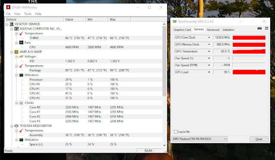The image size is (275, 160).
Task: Click the Voltages lightning icon
Action: pos(21,57)
